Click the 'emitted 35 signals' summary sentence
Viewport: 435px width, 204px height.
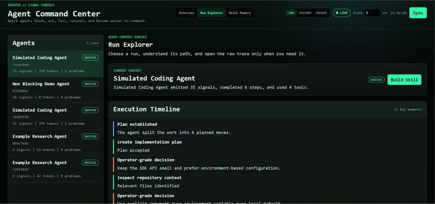click(211, 87)
